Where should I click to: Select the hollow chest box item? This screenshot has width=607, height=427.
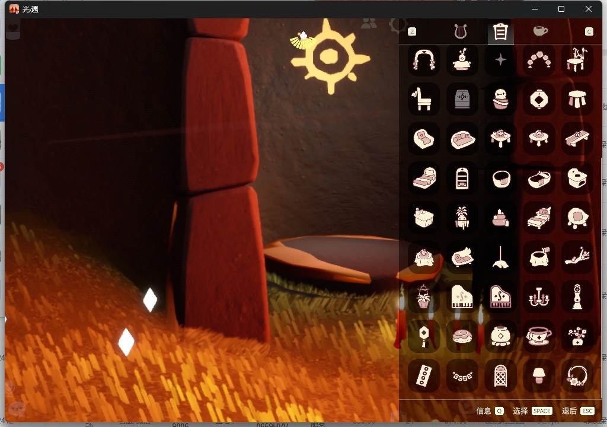tap(577, 179)
